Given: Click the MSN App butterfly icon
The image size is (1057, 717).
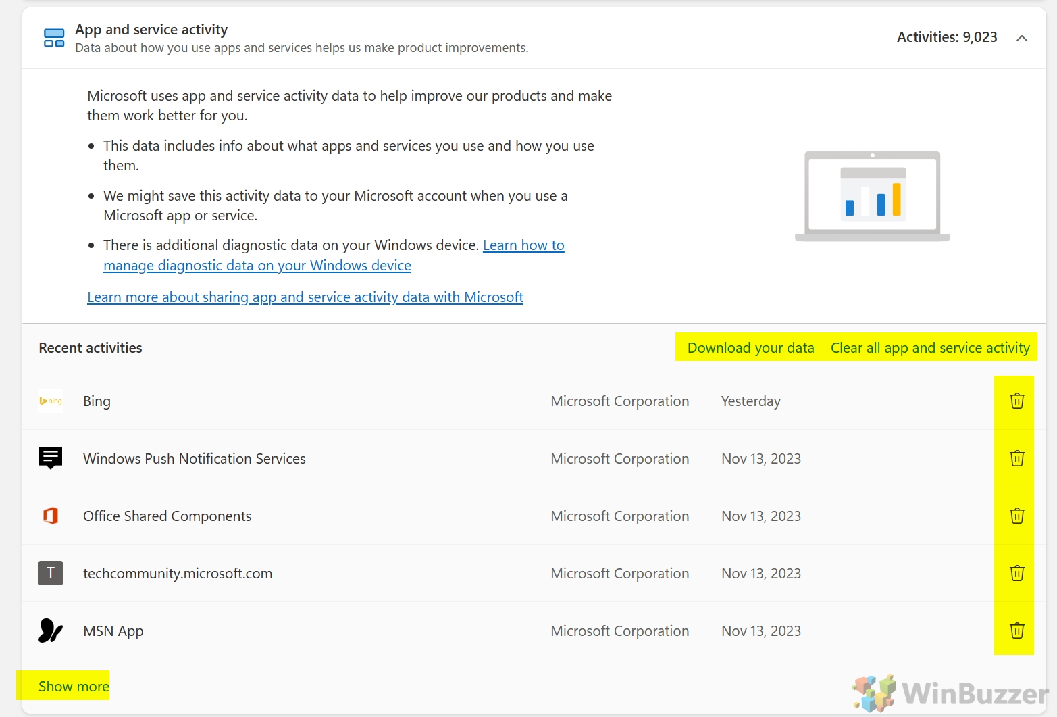Looking at the screenshot, I should pyautogui.click(x=51, y=631).
